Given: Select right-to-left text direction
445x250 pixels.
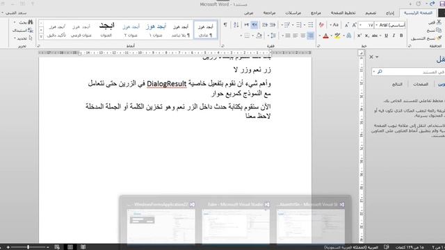Looking at the screenshot, I should click(254, 25).
